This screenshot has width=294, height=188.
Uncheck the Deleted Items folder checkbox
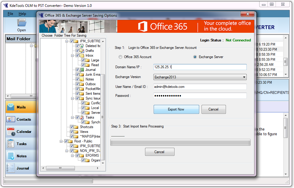pyautogui.click(x=77, y=46)
